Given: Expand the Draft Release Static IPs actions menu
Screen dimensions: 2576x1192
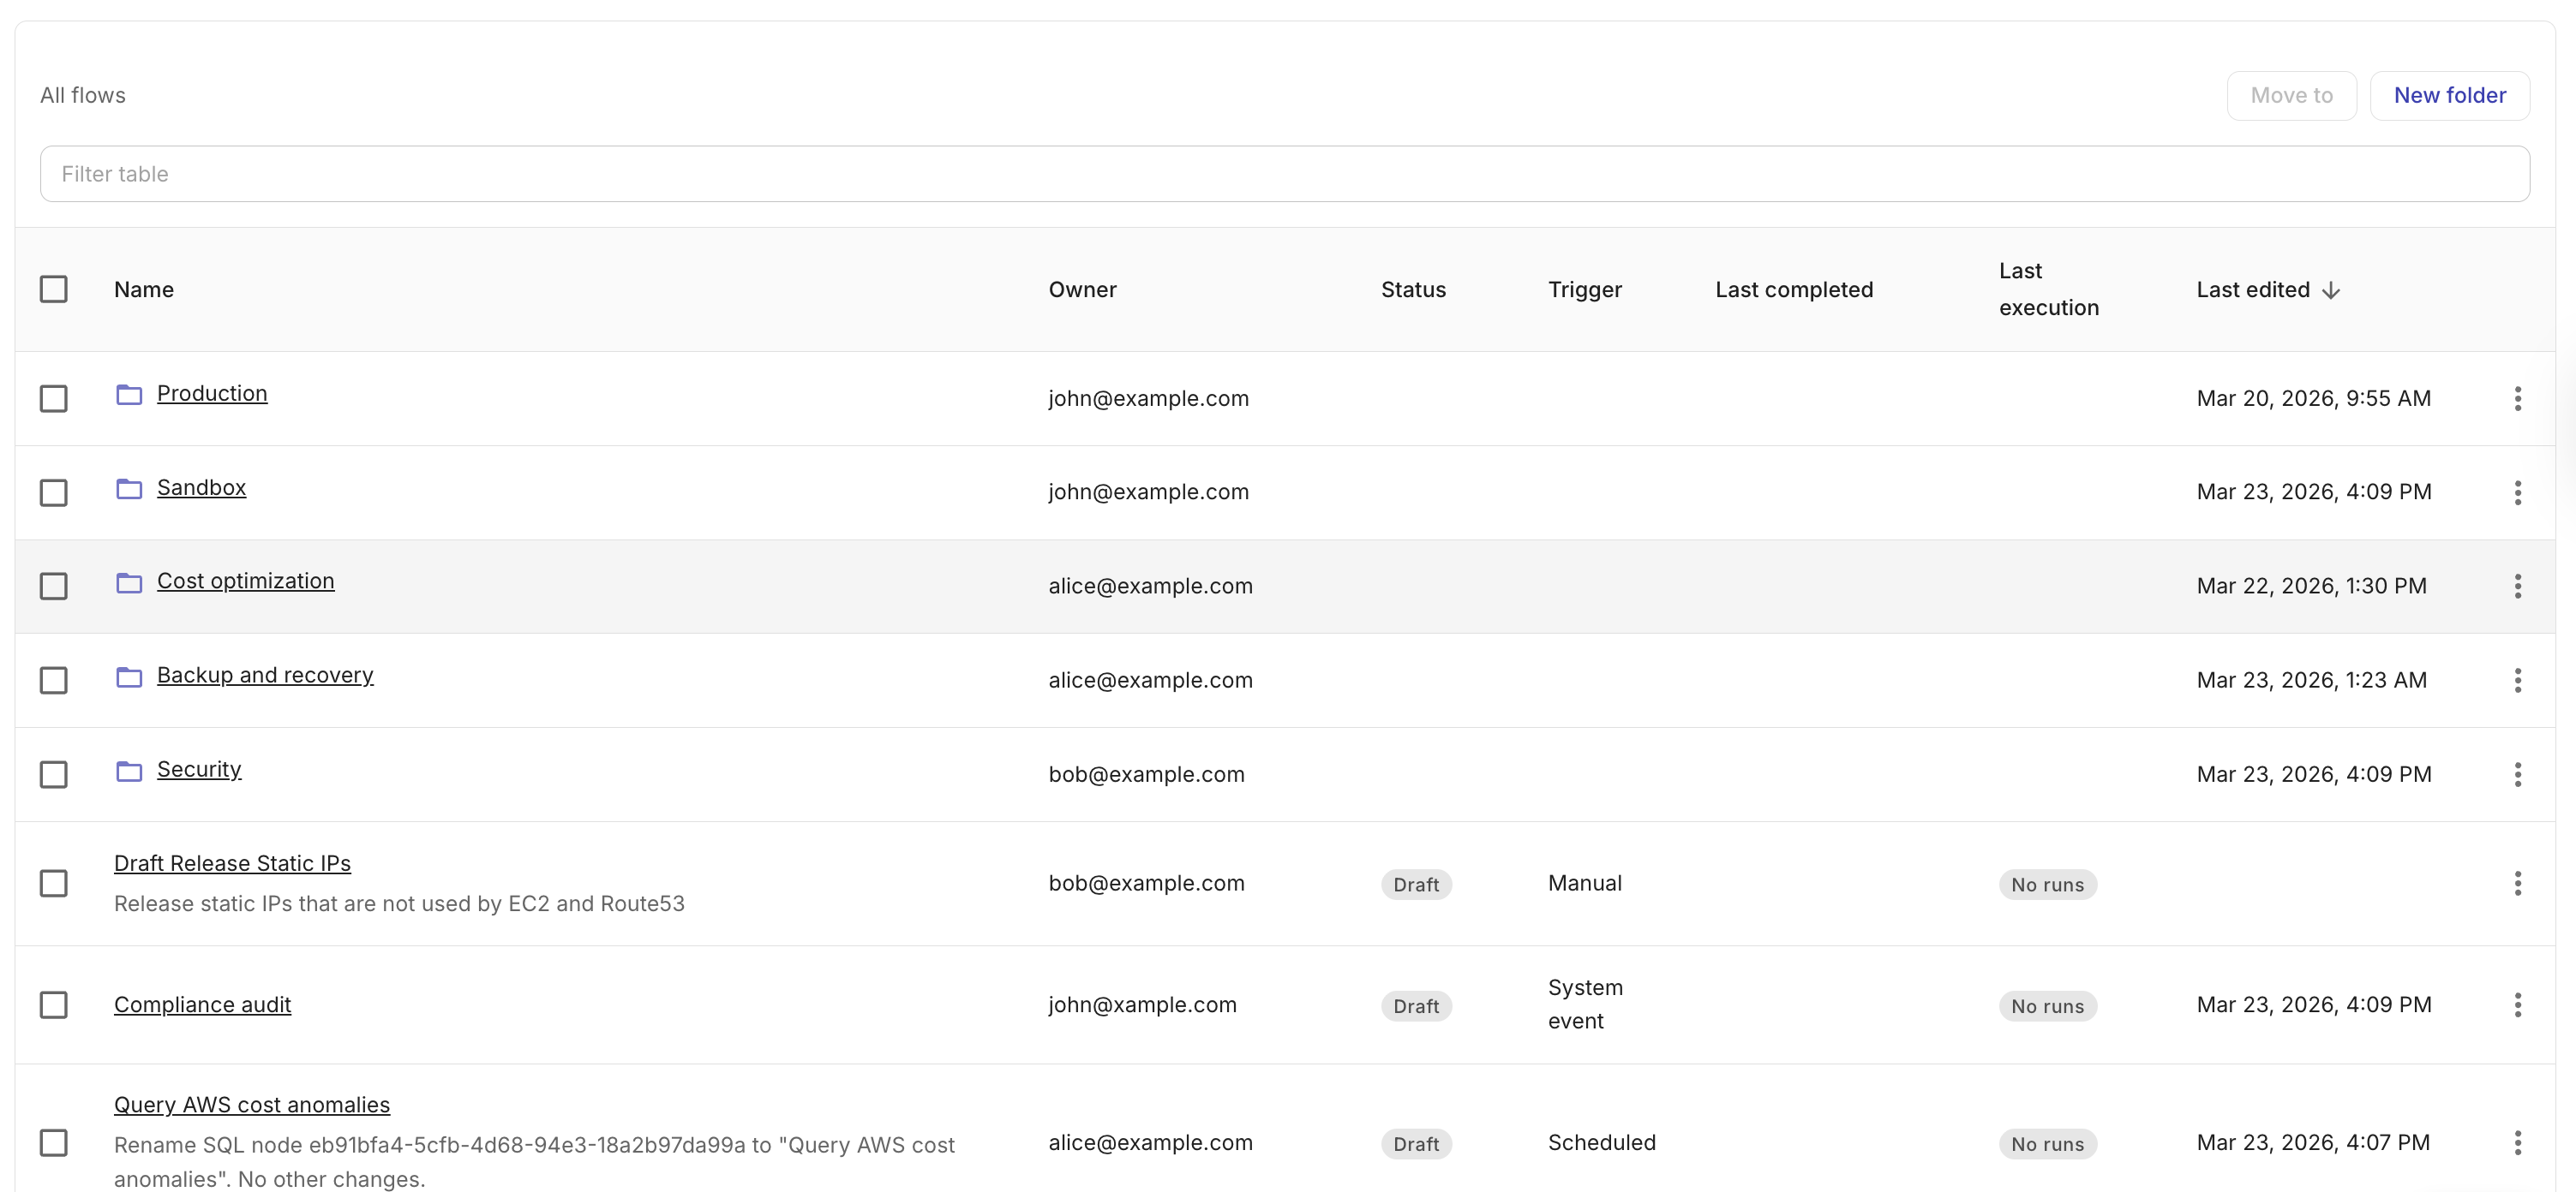Looking at the screenshot, I should 2517,883.
